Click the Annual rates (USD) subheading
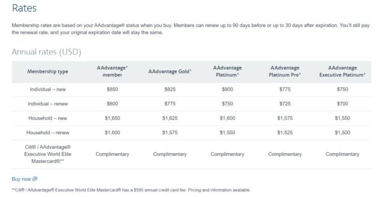This screenshot has height=197, width=376. pos(46,52)
